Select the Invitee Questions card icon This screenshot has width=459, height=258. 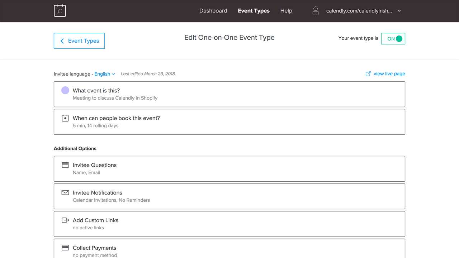point(65,164)
